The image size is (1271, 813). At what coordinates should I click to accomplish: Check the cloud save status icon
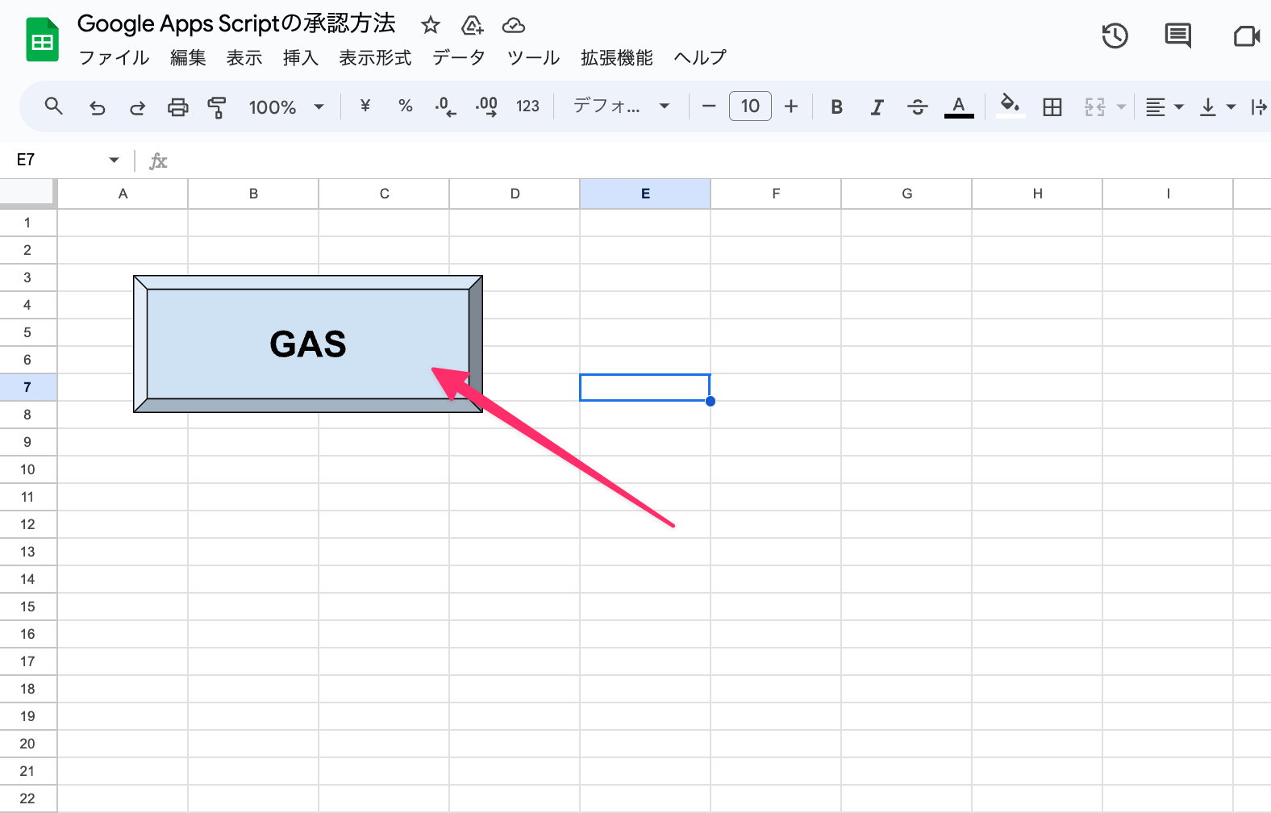point(514,26)
